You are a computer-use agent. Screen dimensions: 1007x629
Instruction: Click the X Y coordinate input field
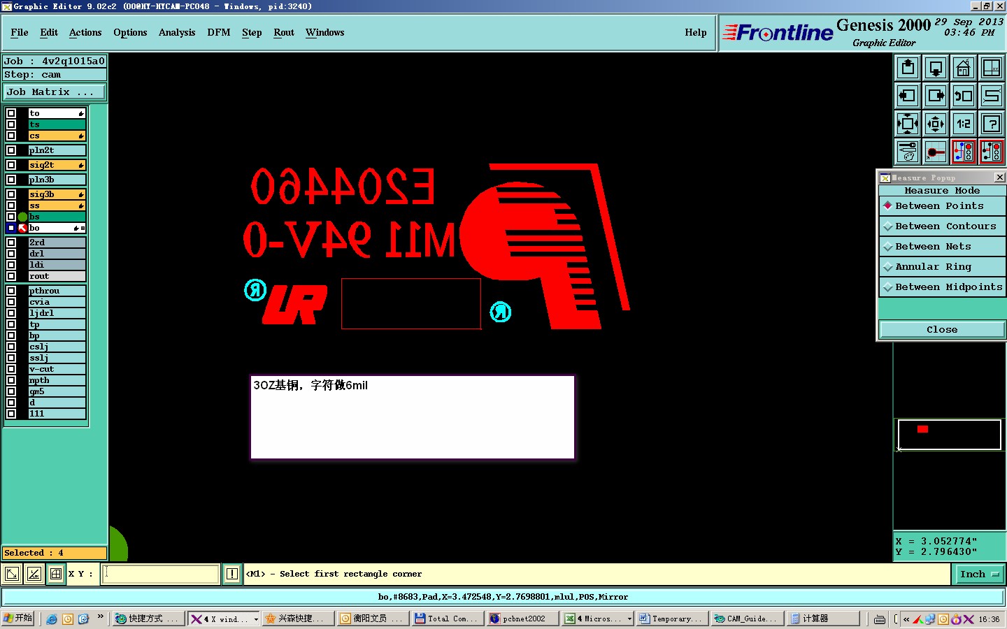pos(162,574)
